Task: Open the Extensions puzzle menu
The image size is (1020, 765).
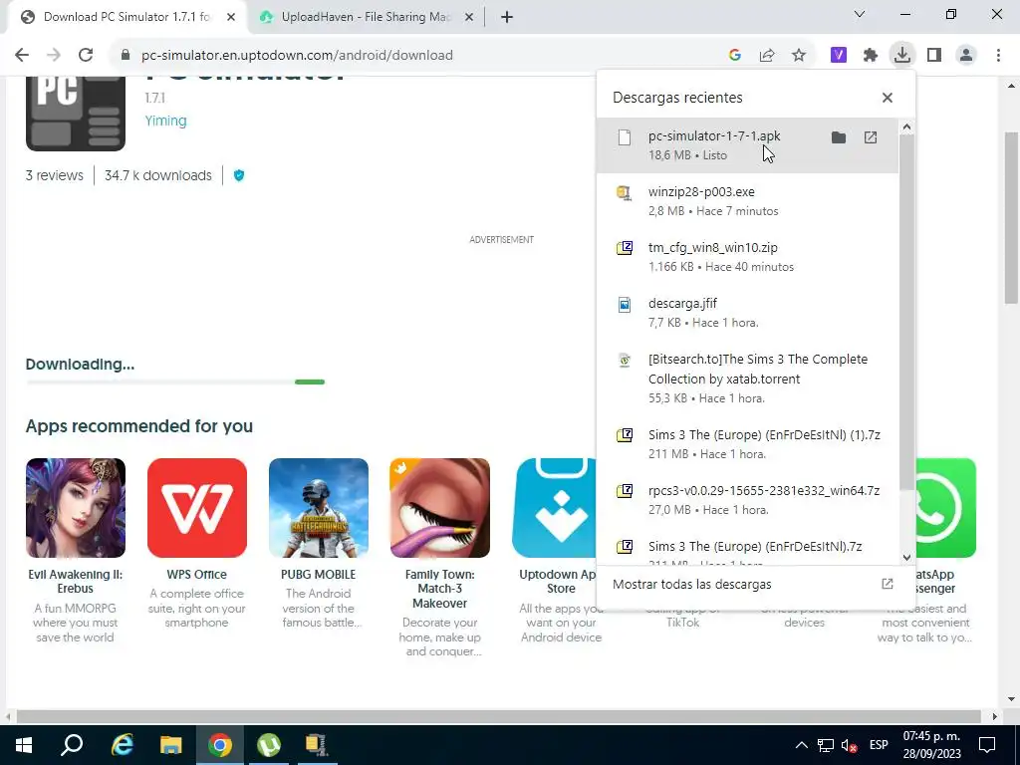Action: [871, 56]
